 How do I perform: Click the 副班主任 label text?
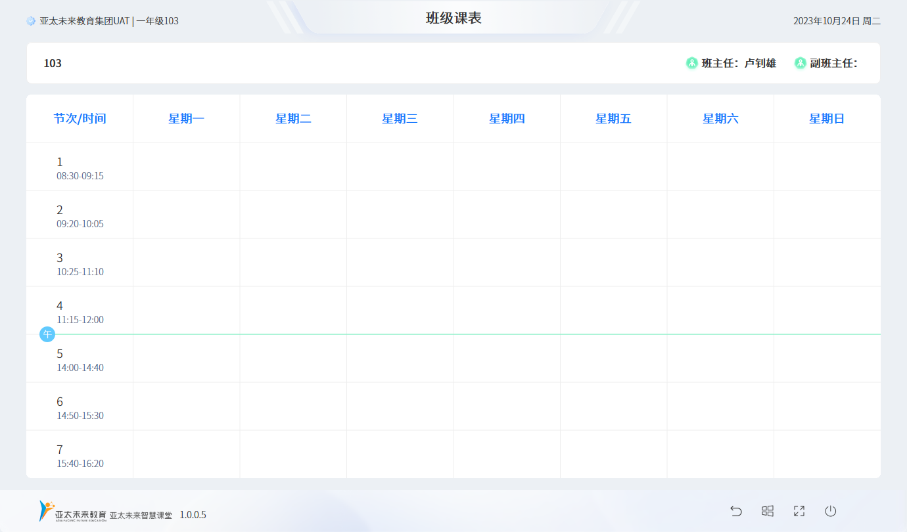click(x=834, y=63)
